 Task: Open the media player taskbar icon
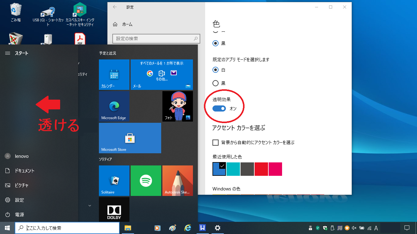point(158,228)
